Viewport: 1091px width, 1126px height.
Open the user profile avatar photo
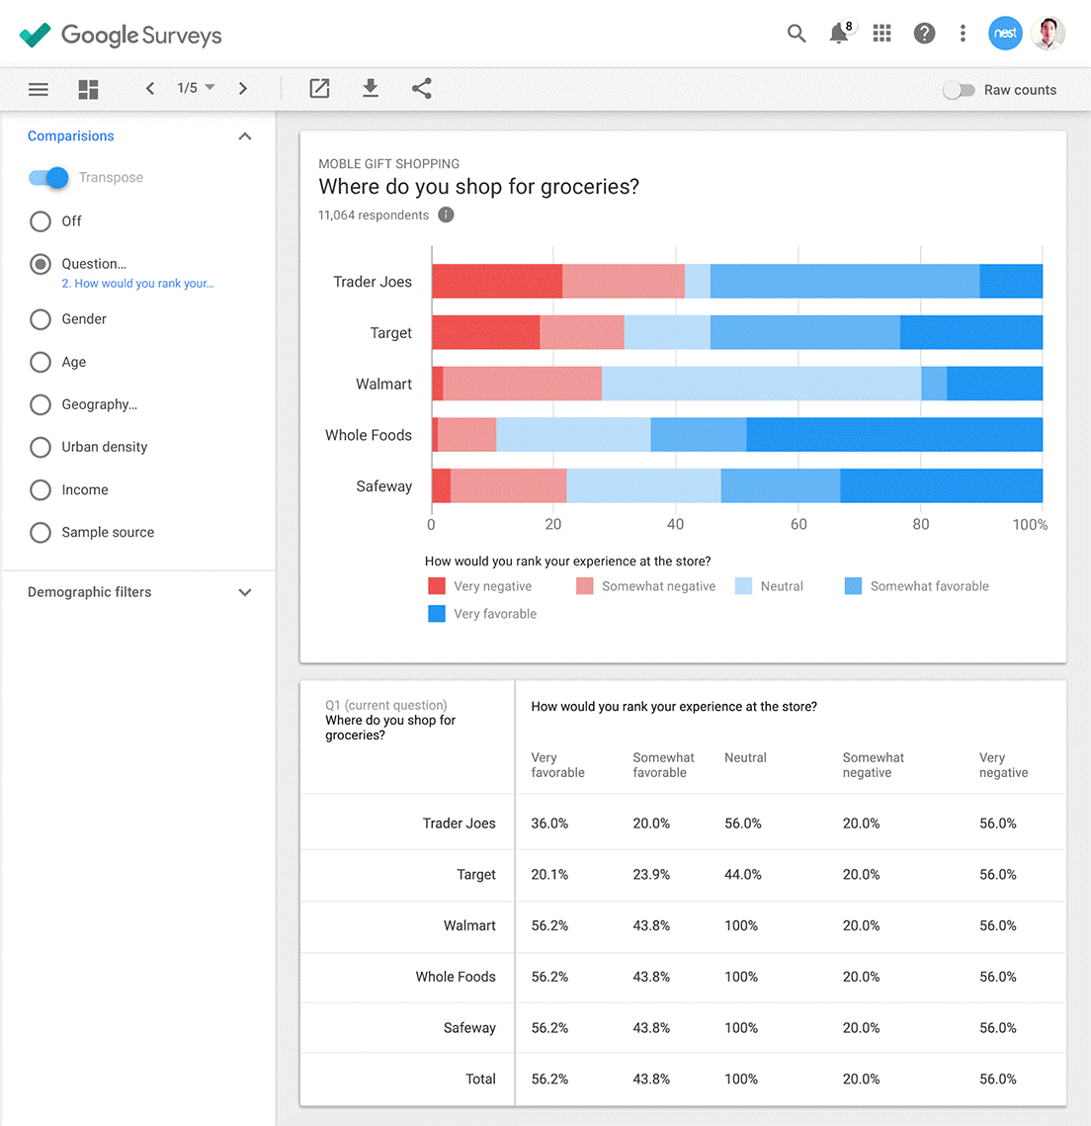[1048, 33]
